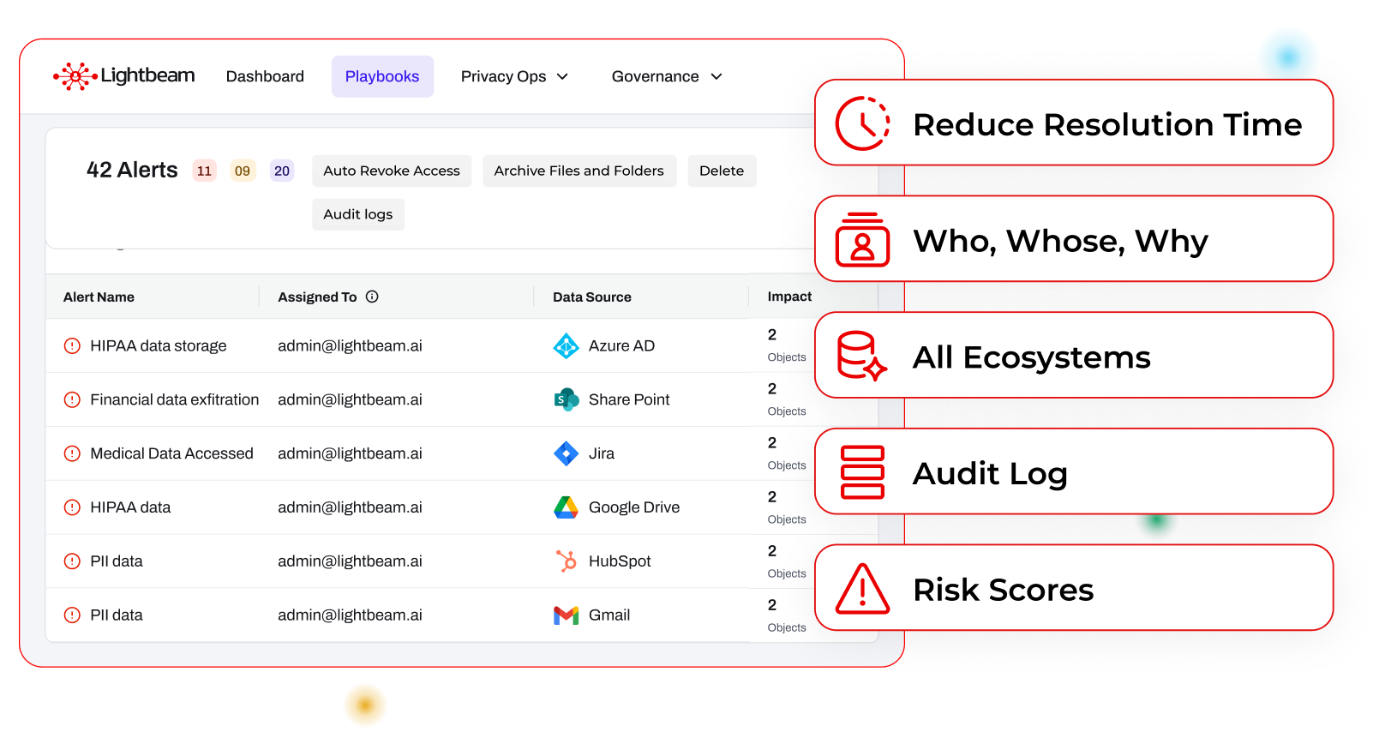Open the Governance menu

(x=667, y=76)
